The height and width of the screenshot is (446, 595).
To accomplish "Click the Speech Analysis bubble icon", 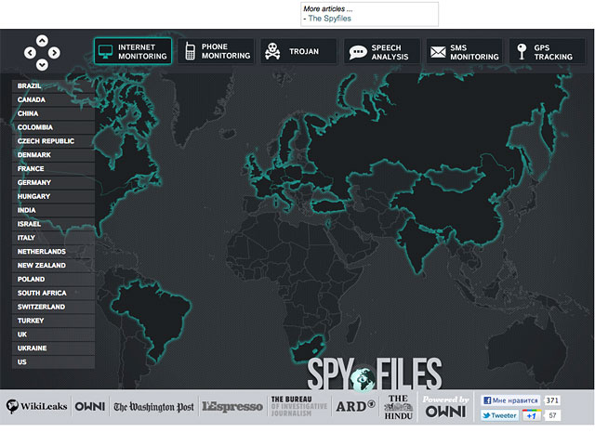I will (x=358, y=52).
